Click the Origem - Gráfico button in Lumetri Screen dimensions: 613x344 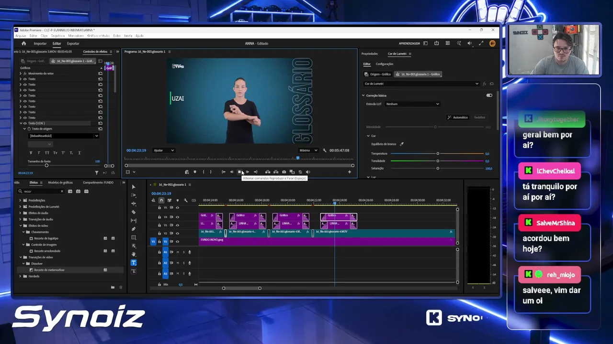378,75
